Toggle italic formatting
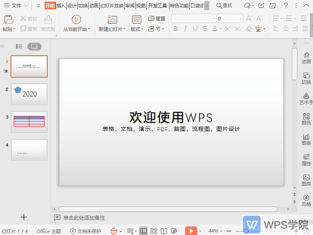 pos(185,29)
